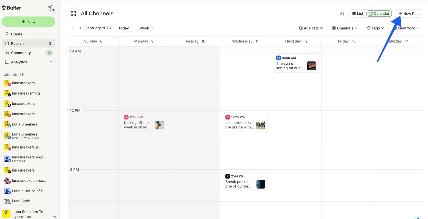Jump to Today in the calendar
Viewport: 428px width, 219px height.
(x=124, y=28)
